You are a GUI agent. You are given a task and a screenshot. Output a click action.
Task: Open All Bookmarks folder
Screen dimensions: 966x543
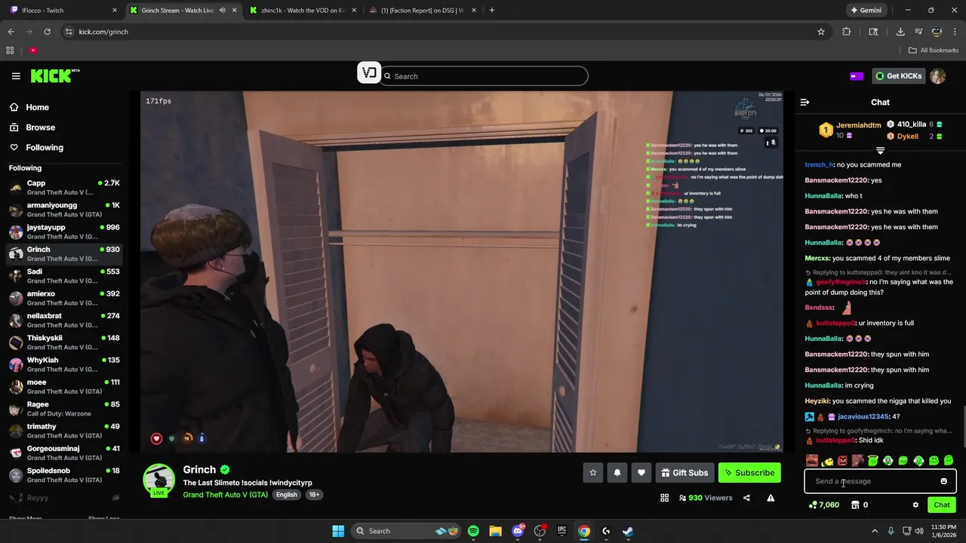coord(934,51)
